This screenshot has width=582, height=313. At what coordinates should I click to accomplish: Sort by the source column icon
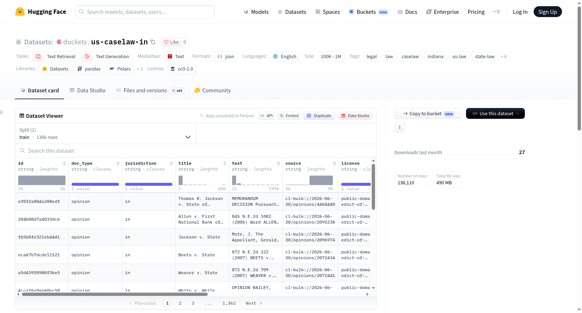pos(334,163)
